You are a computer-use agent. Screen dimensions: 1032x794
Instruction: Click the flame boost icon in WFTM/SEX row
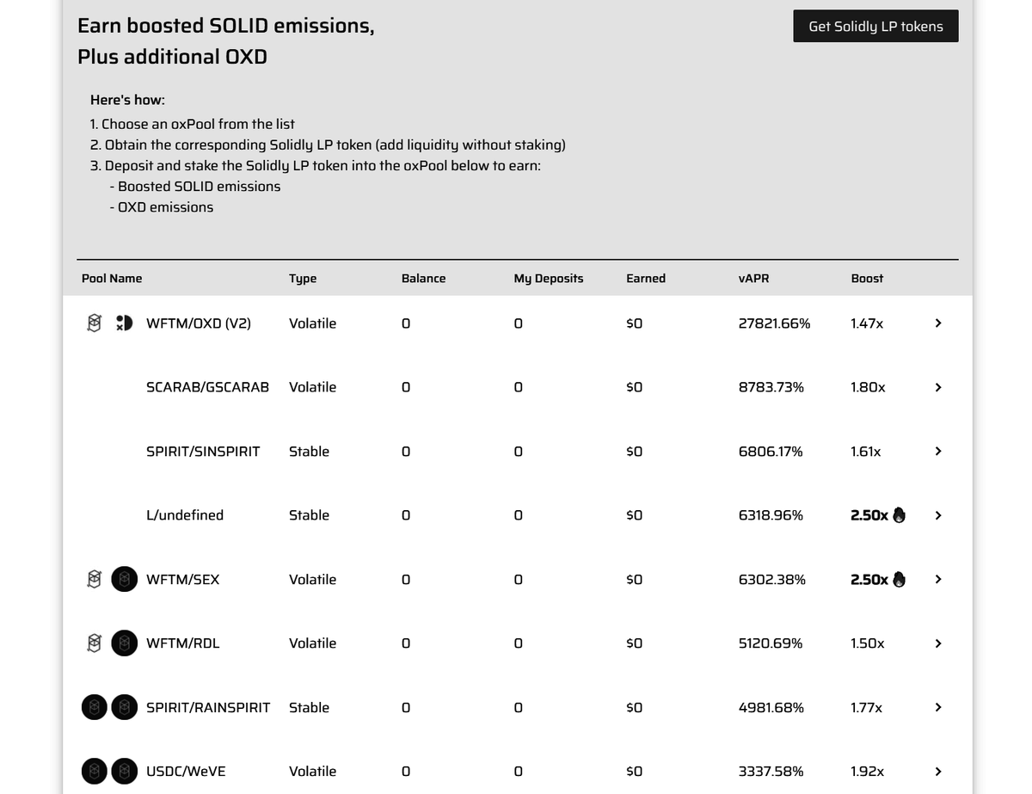point(900,579)
